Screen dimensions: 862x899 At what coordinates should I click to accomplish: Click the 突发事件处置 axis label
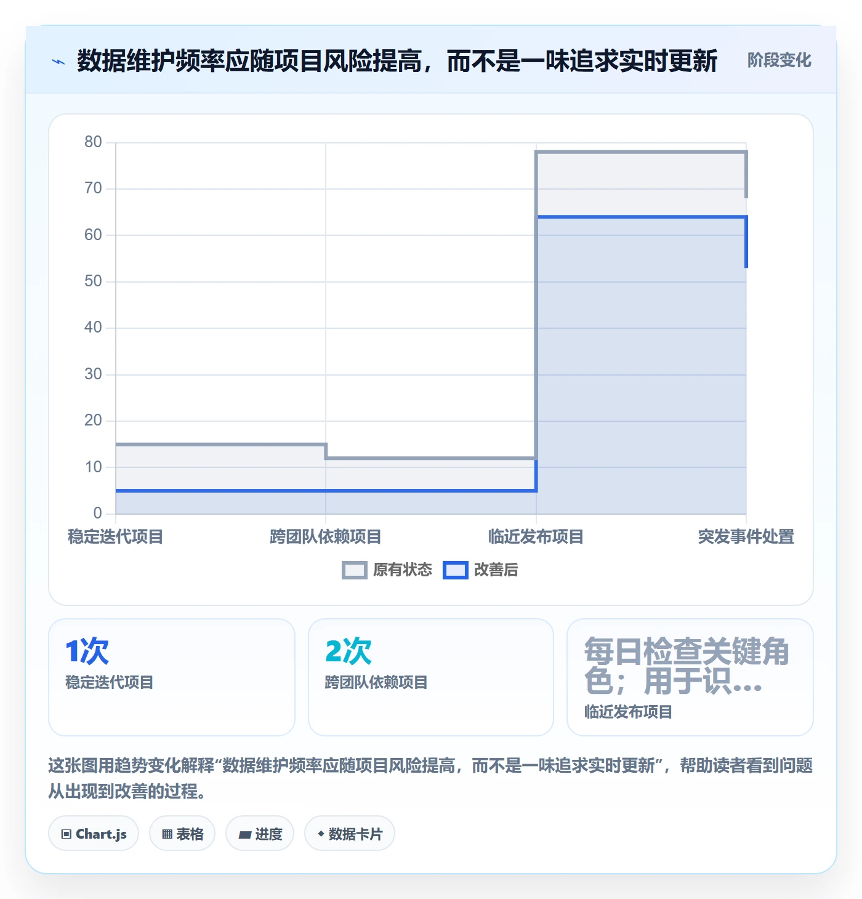click(746, 537)
